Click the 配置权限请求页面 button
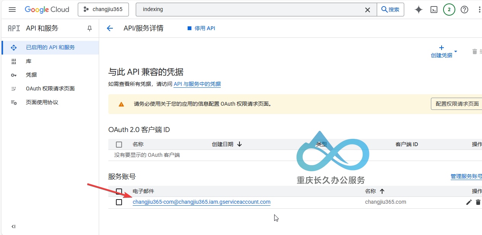The height and width of the screenshot is (235, 482). (x=457, y=104)
